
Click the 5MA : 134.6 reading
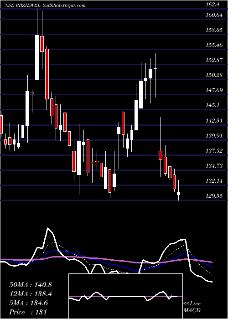tap(29, 303)
